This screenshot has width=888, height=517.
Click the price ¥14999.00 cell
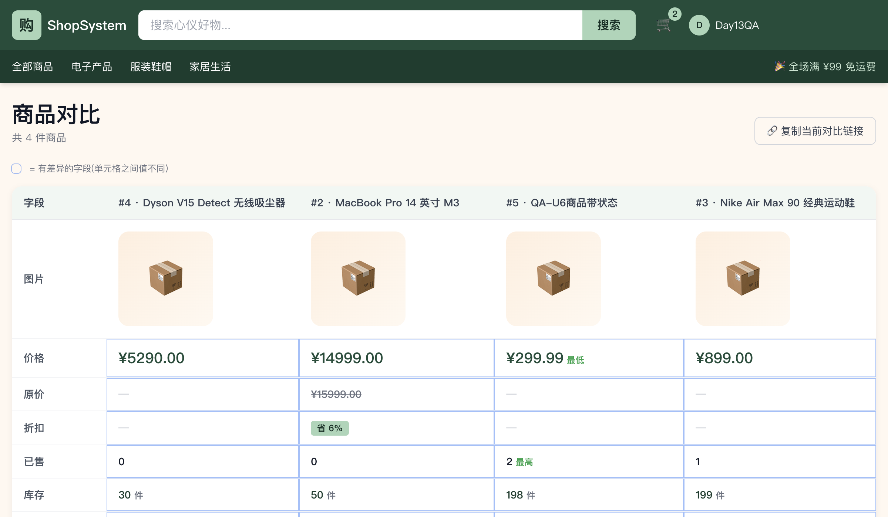point(397,358)
